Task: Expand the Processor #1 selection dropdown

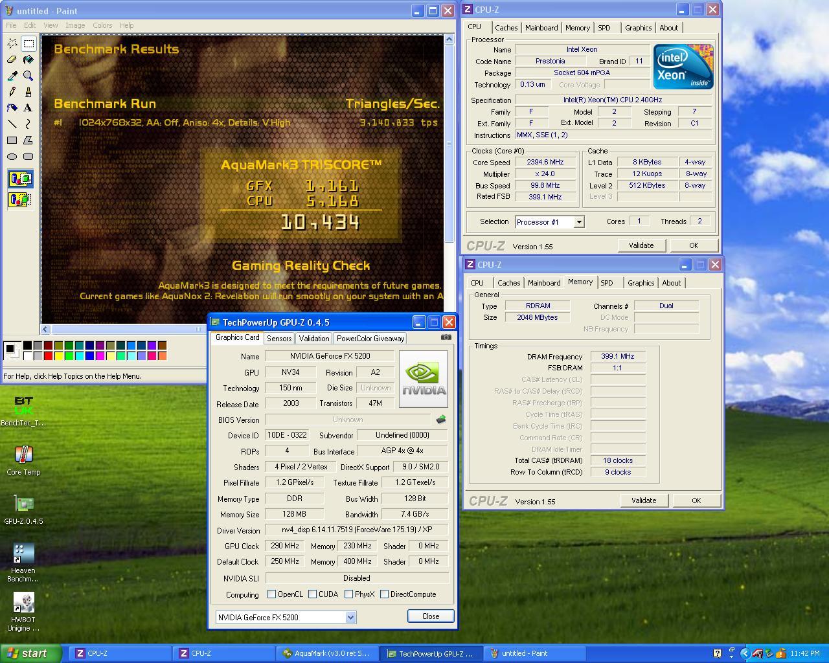Action: [579, 222]
